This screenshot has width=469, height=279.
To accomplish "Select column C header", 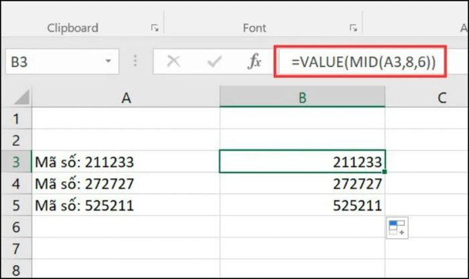I will point(427,97).
